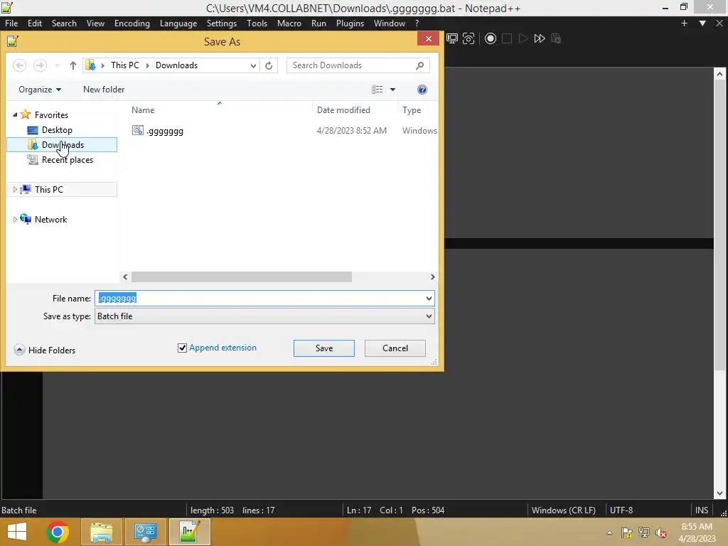The height and width of the screenshot is (546, 728).
Task: Click the Stop Recording macro icon
Action: (507, 38)
